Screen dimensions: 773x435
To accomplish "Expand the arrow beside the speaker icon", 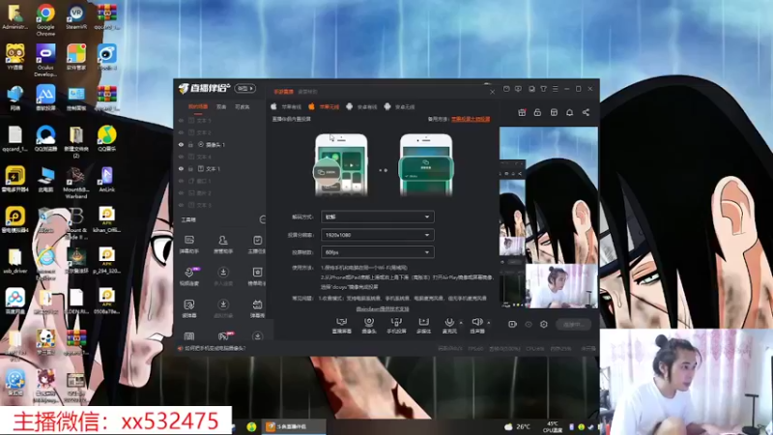I will [x=489, y=323].
